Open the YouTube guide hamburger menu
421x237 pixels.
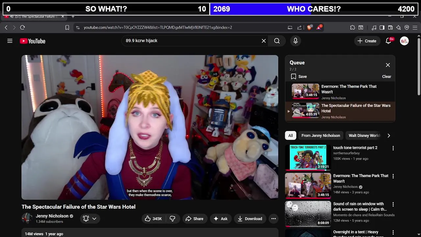pyautogui.click(x=10, y=41)
